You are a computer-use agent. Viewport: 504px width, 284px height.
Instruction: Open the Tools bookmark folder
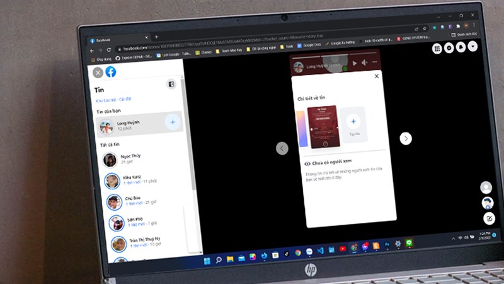pos(287,46)
